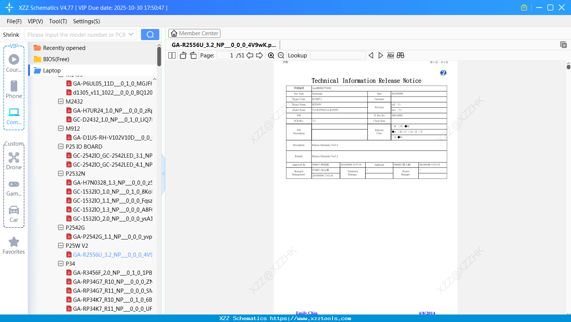Open the yellow gift icon in title bar
This screenshot has width=571, height=322.
(x=524, y=8)
